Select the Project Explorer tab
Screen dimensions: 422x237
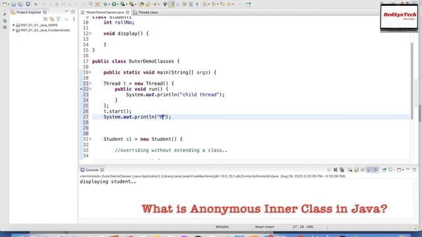point(28,12)
